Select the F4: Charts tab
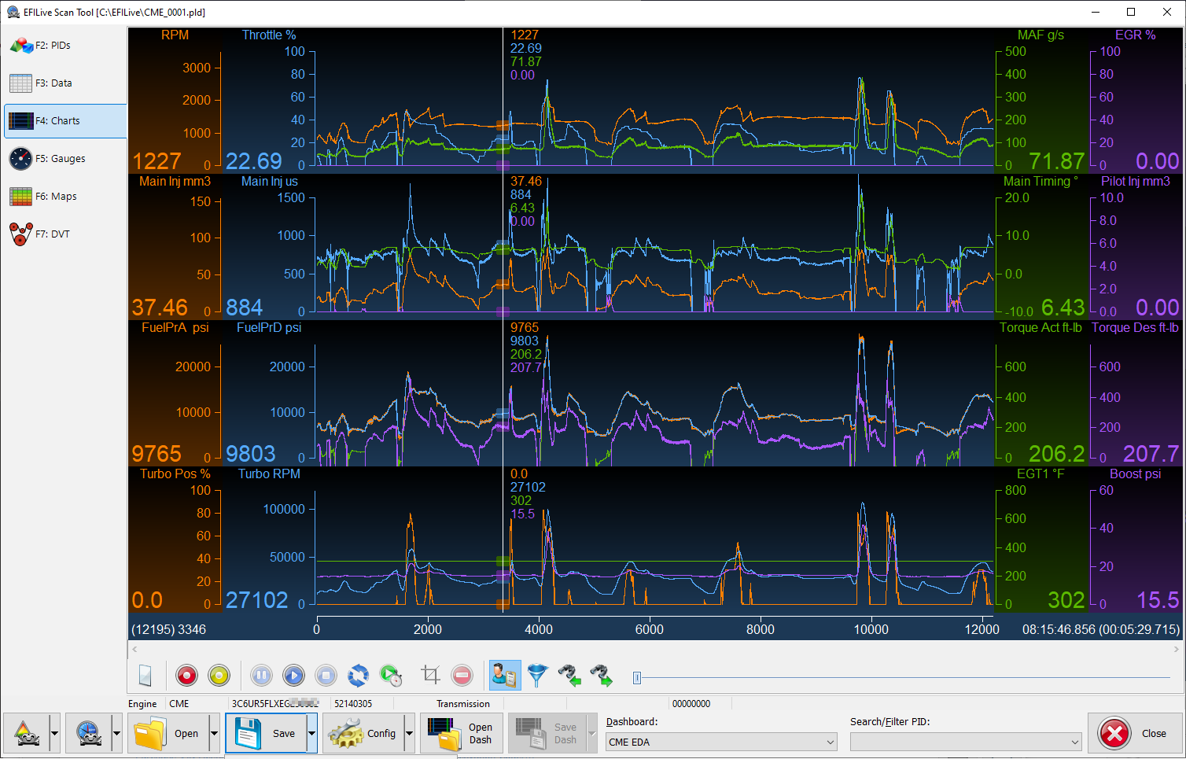This screenshot has width=1186, height=759. pyautogui.click(x=64, y=121)
